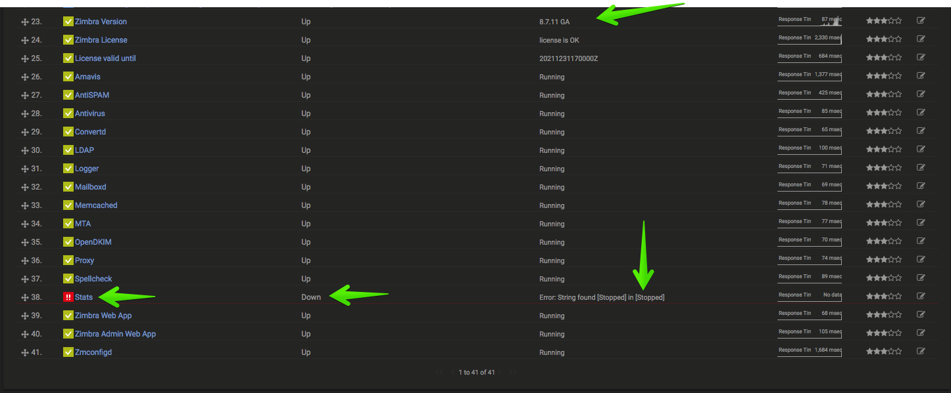Open the Zimbra Version monitor link
Viewport: 951px width, 393px height.
click(101, 22)
